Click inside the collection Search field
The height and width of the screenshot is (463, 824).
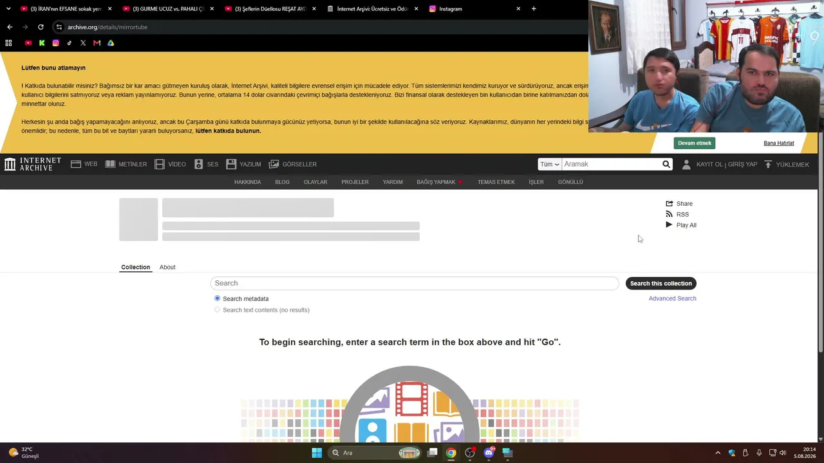point(415,284)
